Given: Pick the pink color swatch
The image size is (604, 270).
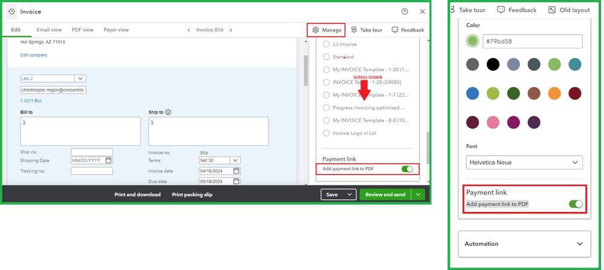Looking at the screenshot, I should click(493, 122).
